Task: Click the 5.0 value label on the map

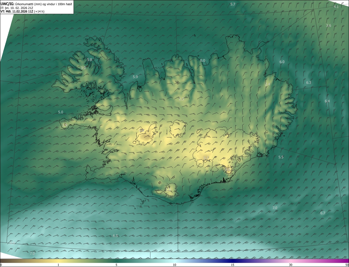Action: click(61, 112)
